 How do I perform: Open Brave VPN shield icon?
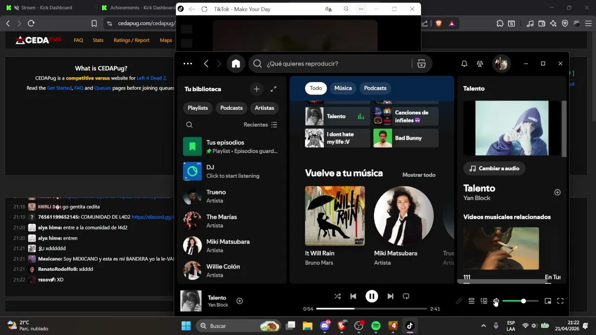click(x=565, y=23)
